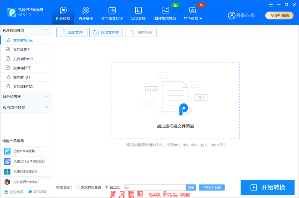Click the OCR eye icon
The height and width of the screenshot is (198, 299).
[x=7, y=162]
